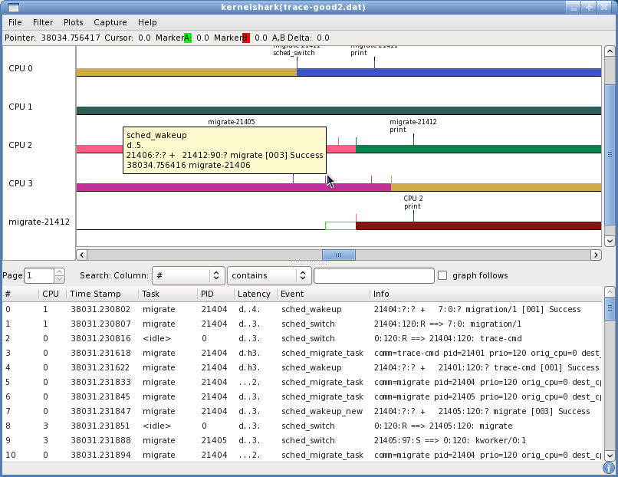Click the graph's horizontal scroll left arrow

tap(82, 255)
